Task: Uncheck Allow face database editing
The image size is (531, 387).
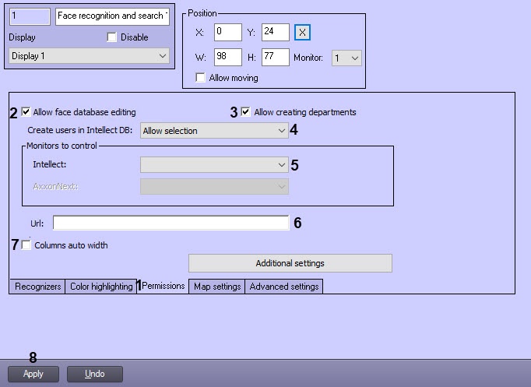Action: [26, 111]
